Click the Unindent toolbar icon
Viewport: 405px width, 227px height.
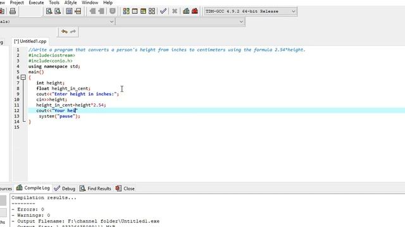(x=92, y=11)
